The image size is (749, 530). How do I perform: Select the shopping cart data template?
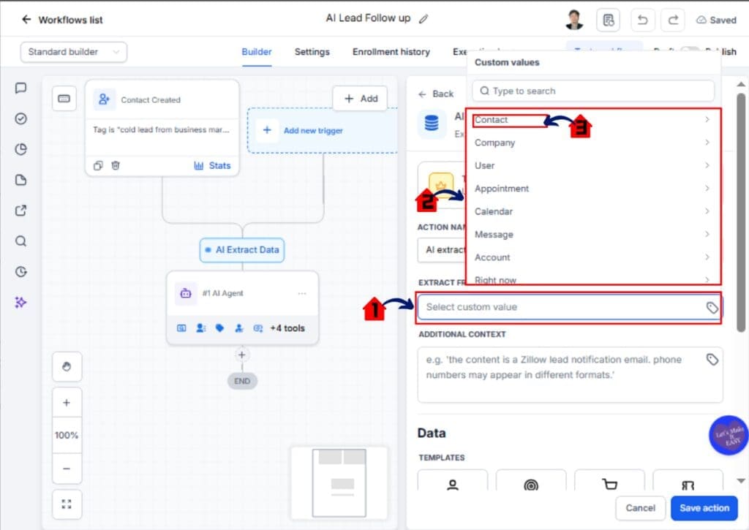[x=609, y=480]
